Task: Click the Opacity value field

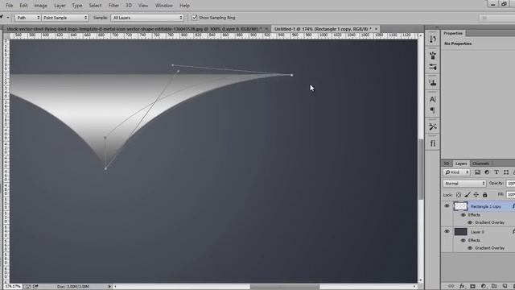Action: (x=510, y=184)
